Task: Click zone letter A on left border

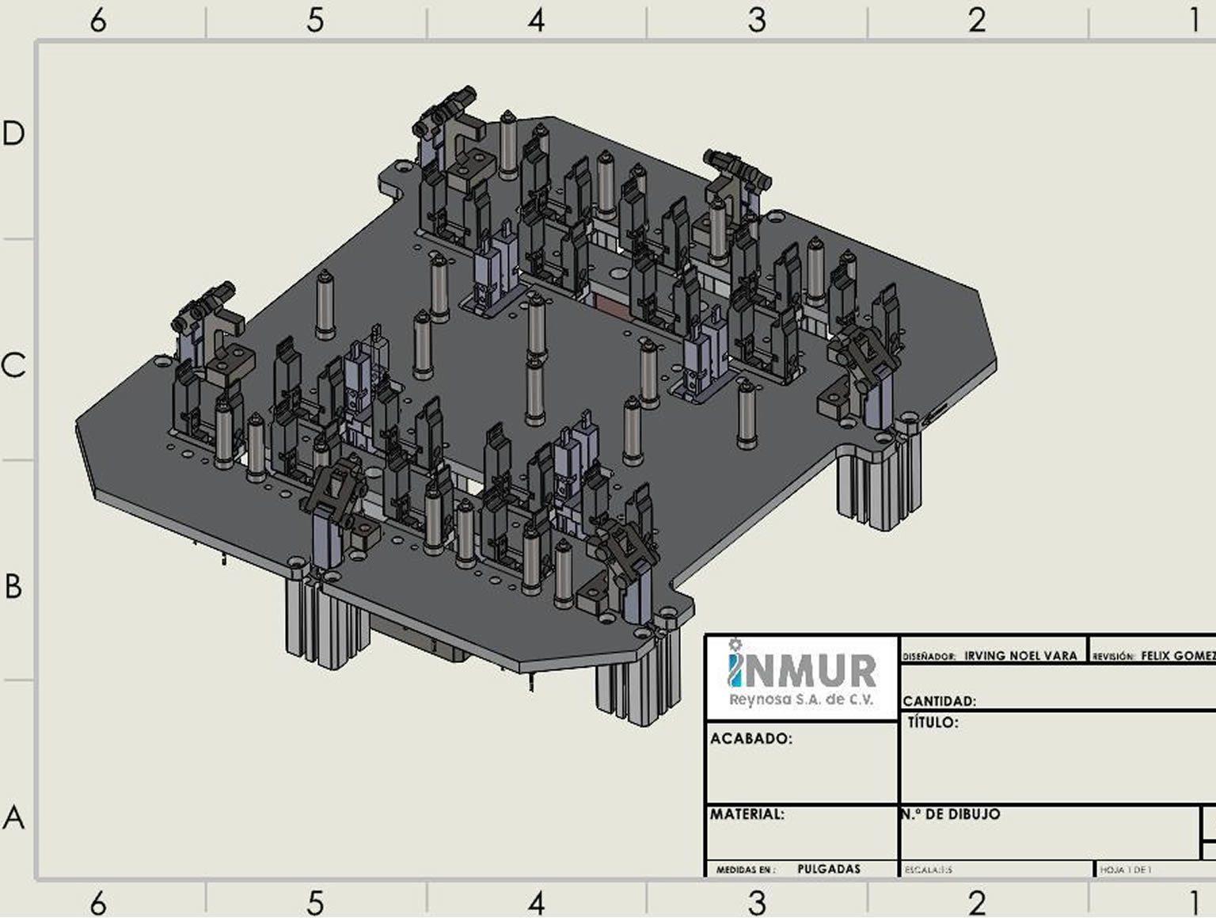Action: (x=13, y=817)
